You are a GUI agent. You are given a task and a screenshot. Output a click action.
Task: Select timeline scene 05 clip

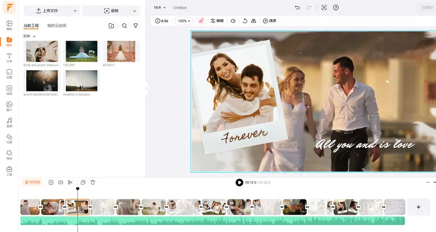(128, 207)
